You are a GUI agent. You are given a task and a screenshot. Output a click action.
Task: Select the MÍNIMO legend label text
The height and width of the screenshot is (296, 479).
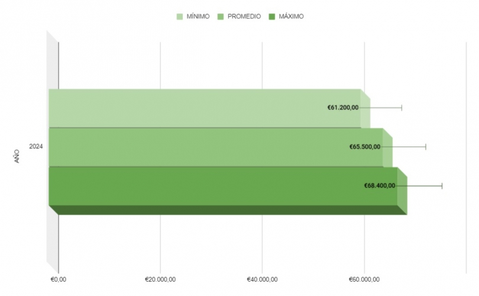pyautogui.click(x=198, y=17)
